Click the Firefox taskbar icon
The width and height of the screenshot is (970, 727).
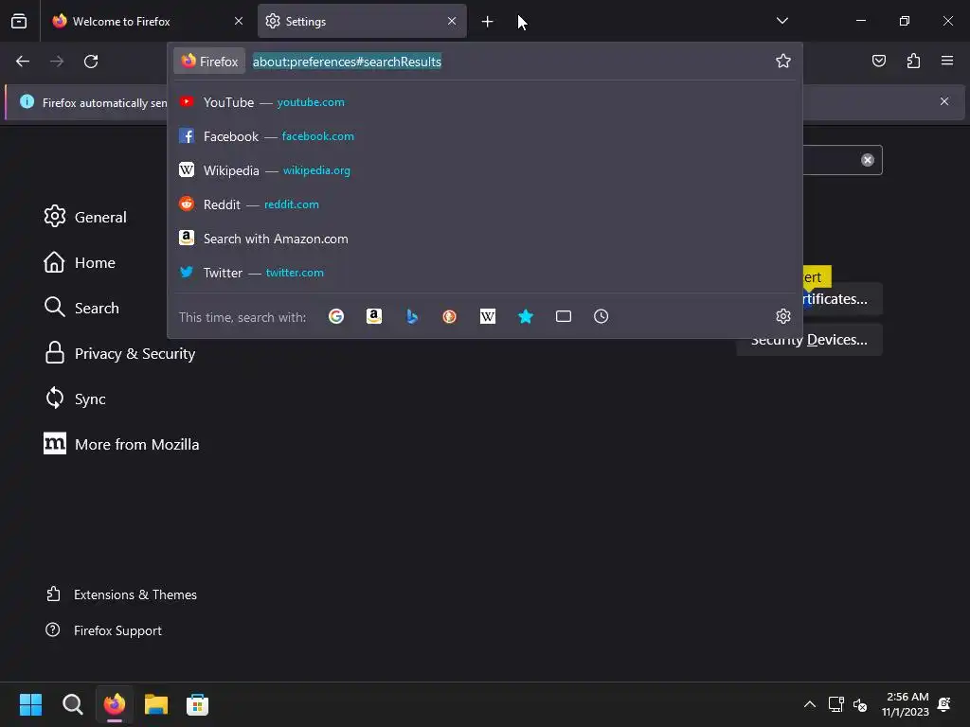point(115,704)
